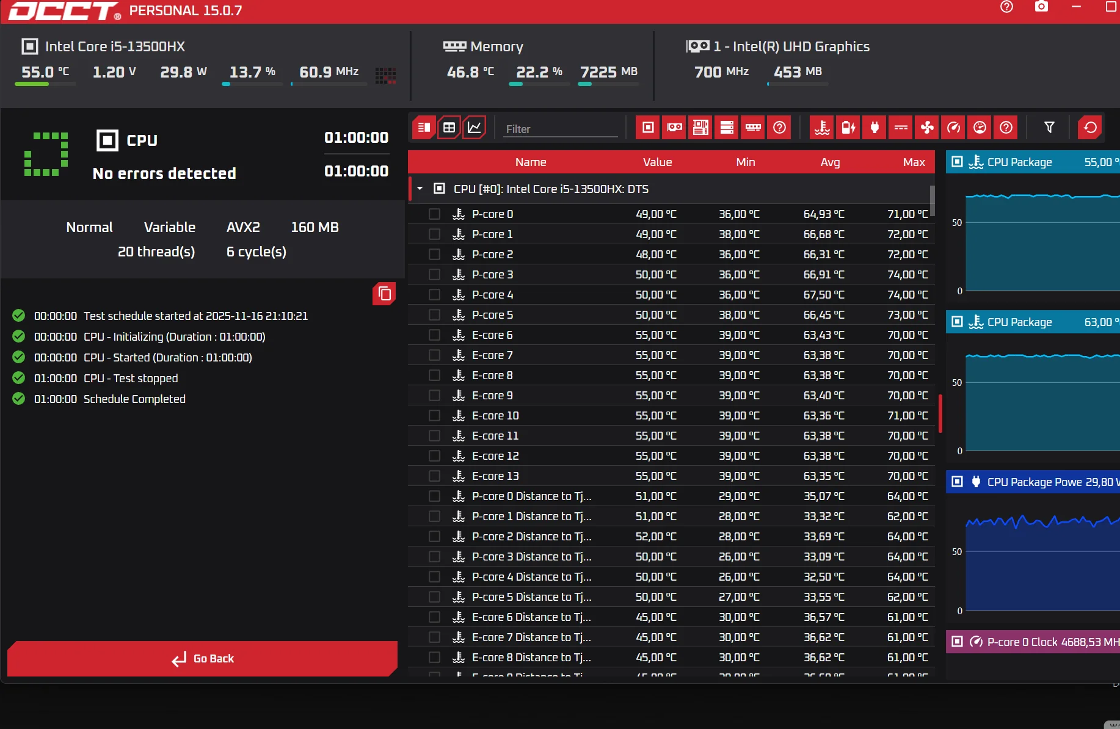Select the P-core 4 row name

click(492, 295)
